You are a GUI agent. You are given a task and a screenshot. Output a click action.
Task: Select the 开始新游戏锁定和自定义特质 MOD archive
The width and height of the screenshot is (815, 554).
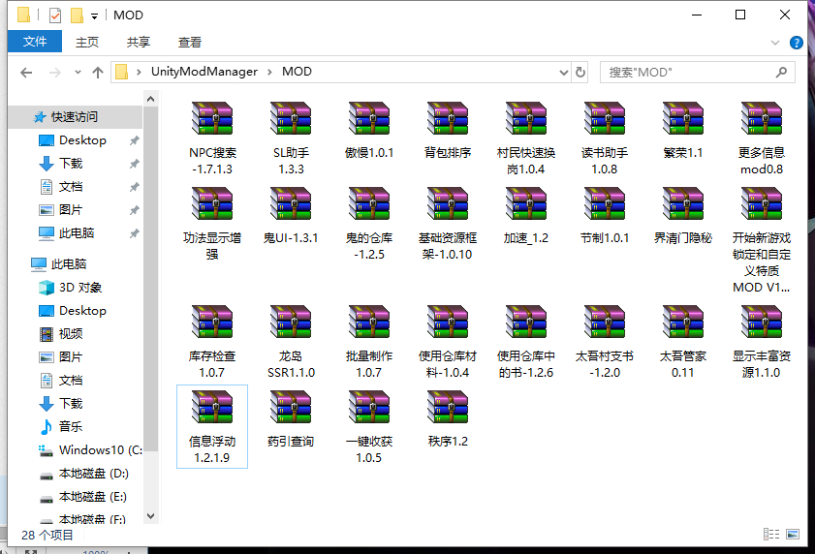click(762, 240)
